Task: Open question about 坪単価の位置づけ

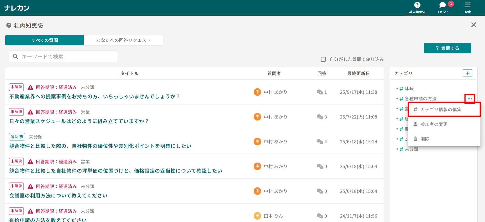Action: (116, 171)
